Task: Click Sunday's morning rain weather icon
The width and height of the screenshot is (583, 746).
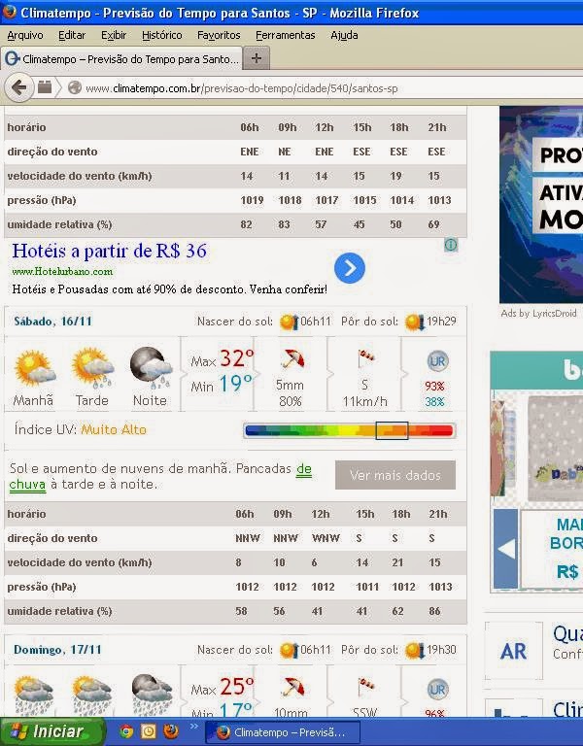Action: [x=34, y=695]
